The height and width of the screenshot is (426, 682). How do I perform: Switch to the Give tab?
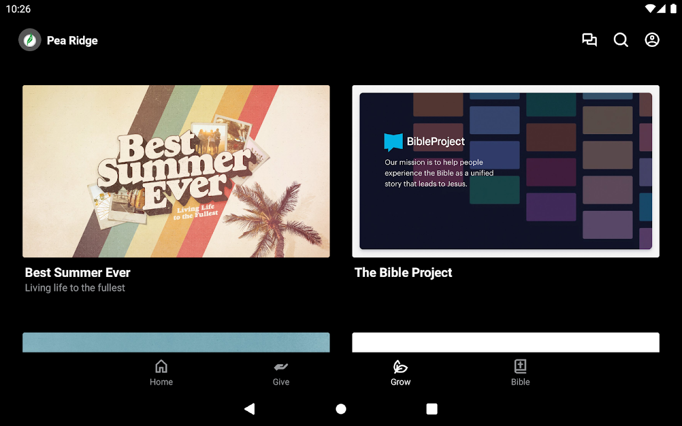click(281, 373)
